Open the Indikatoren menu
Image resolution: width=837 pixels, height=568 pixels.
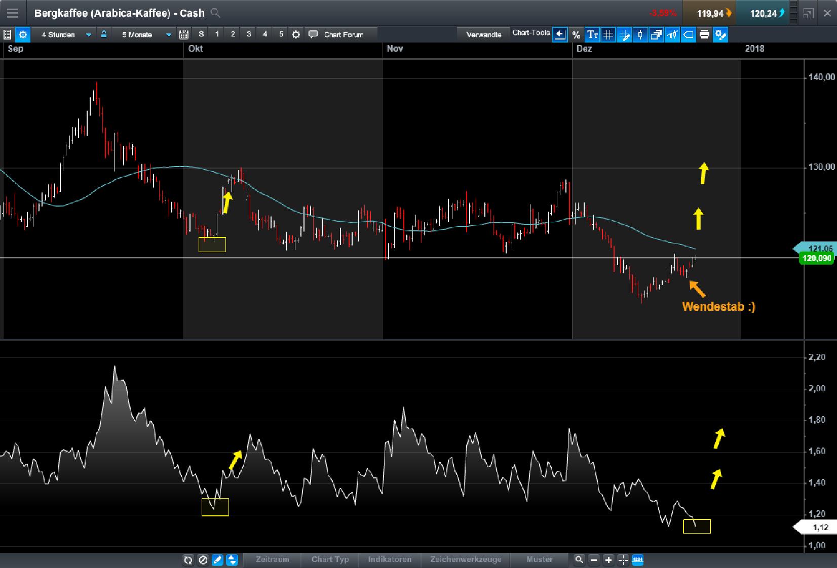[390, 559]
